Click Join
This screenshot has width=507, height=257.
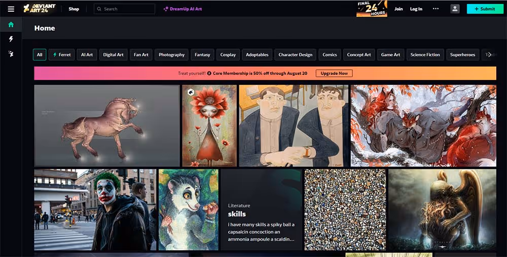click(x=399, y=9)
